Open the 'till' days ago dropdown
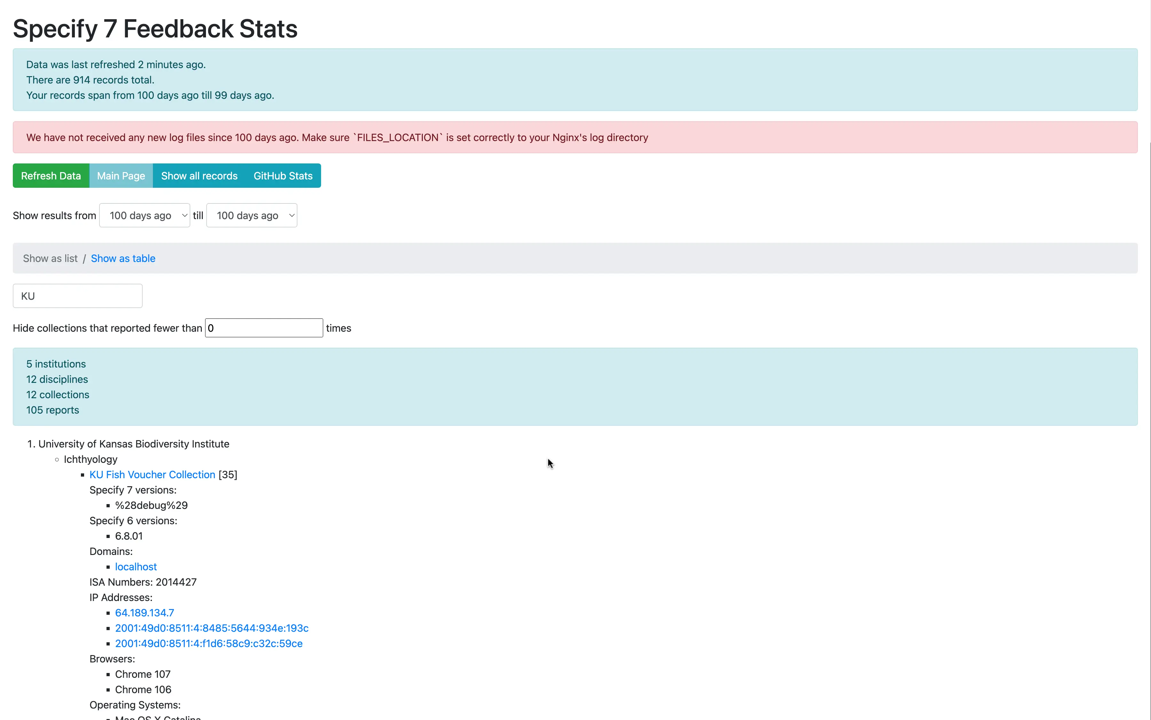 click(x=251, y=215)
